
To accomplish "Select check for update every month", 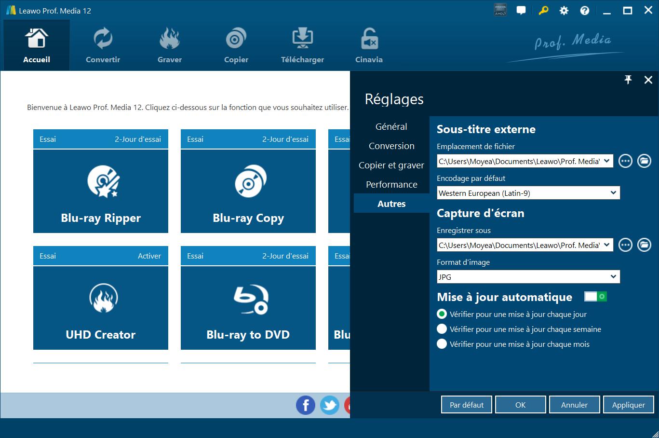I will coord(442,344).
